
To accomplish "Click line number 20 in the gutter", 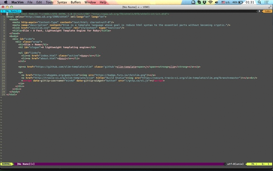I will [3, 70].
